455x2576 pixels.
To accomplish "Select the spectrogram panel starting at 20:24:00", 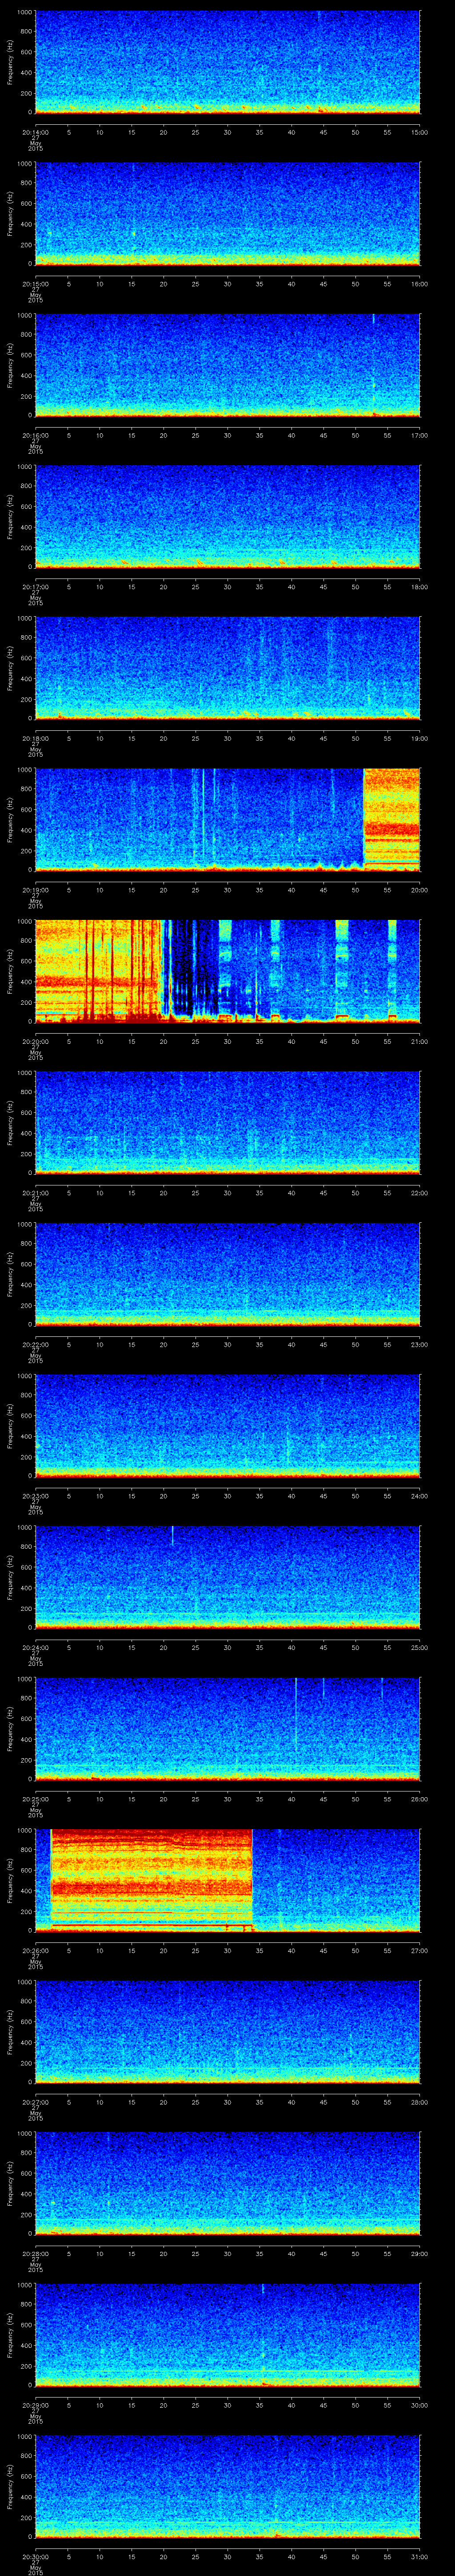I will click(x=227, y=1577).
